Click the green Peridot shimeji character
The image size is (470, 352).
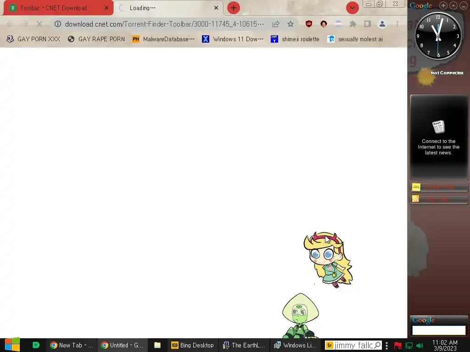[300, 316]
